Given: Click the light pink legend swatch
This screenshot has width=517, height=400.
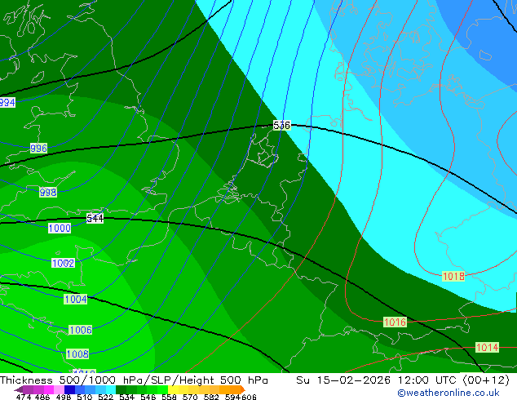Looking at the screenshot, I should click(59, 389).
